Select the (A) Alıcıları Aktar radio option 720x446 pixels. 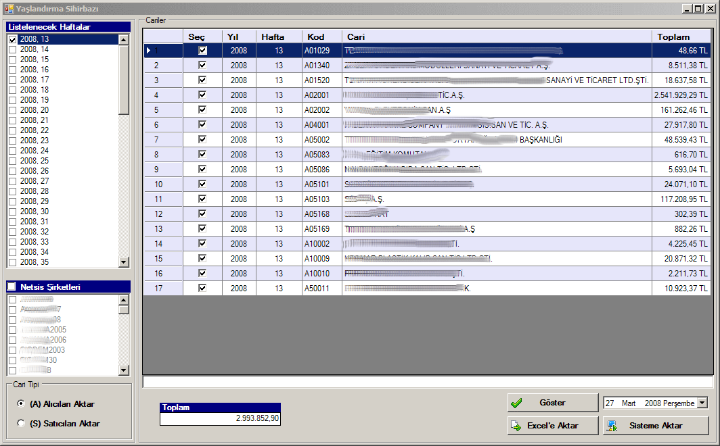[21, 404]
